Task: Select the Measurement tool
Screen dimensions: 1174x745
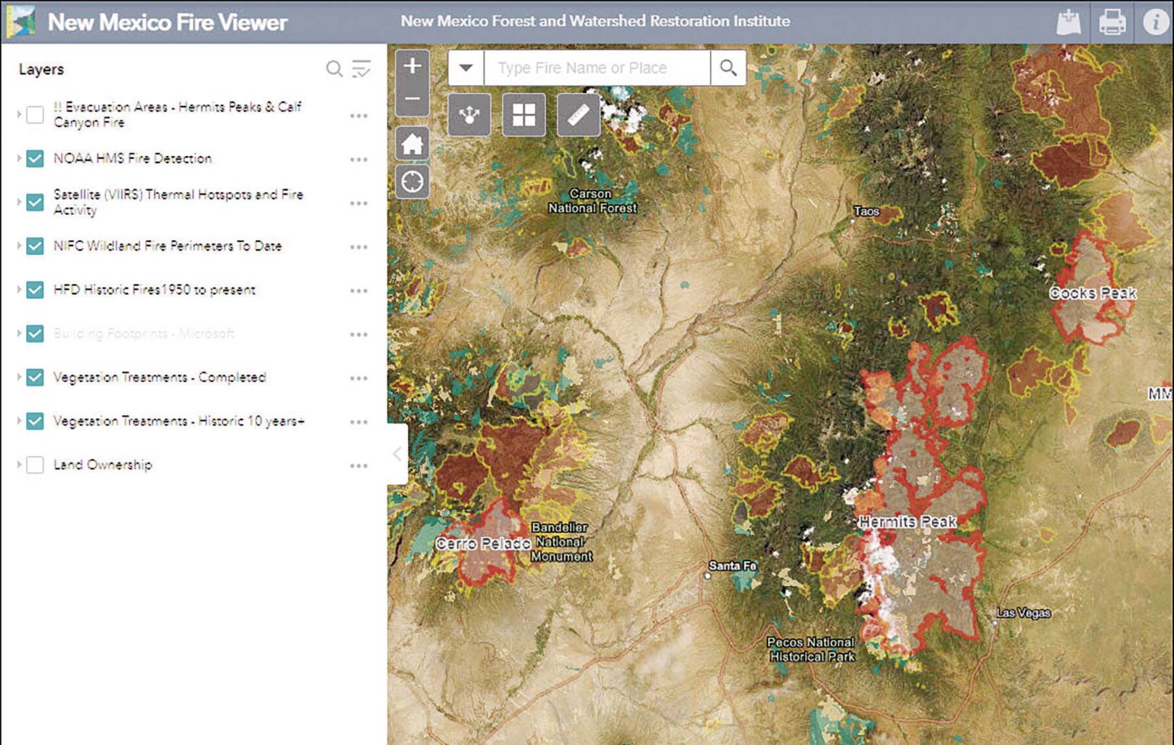Action: pos(578,114)
